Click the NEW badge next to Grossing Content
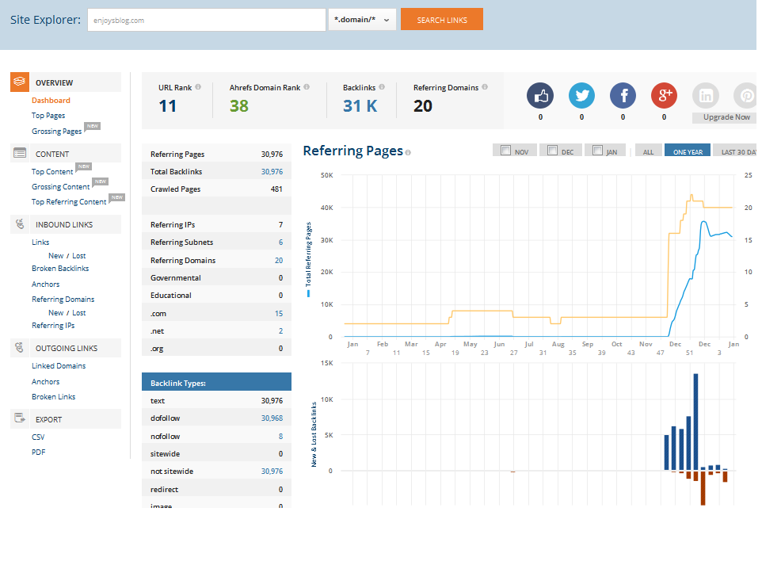762x569 pixels. tap(100, 182)
